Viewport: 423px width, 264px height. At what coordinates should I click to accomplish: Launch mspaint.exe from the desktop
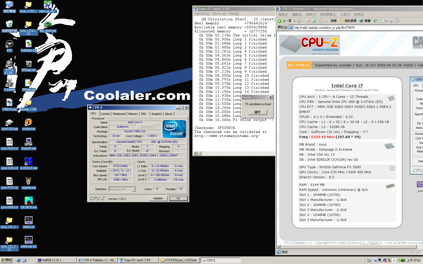pyautogui.click(x=28, y=183)
